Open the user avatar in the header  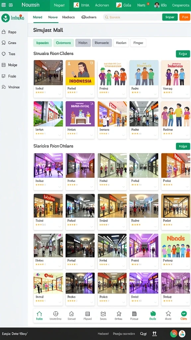tap(157, 5)
